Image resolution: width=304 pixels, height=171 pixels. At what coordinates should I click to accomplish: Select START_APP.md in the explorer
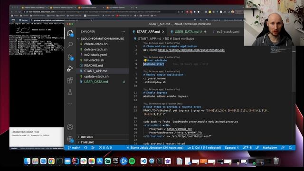(95, 71)
